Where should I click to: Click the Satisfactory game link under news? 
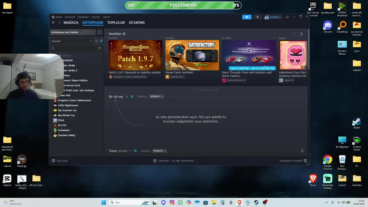pyautogui.click(x=175, y=77)
